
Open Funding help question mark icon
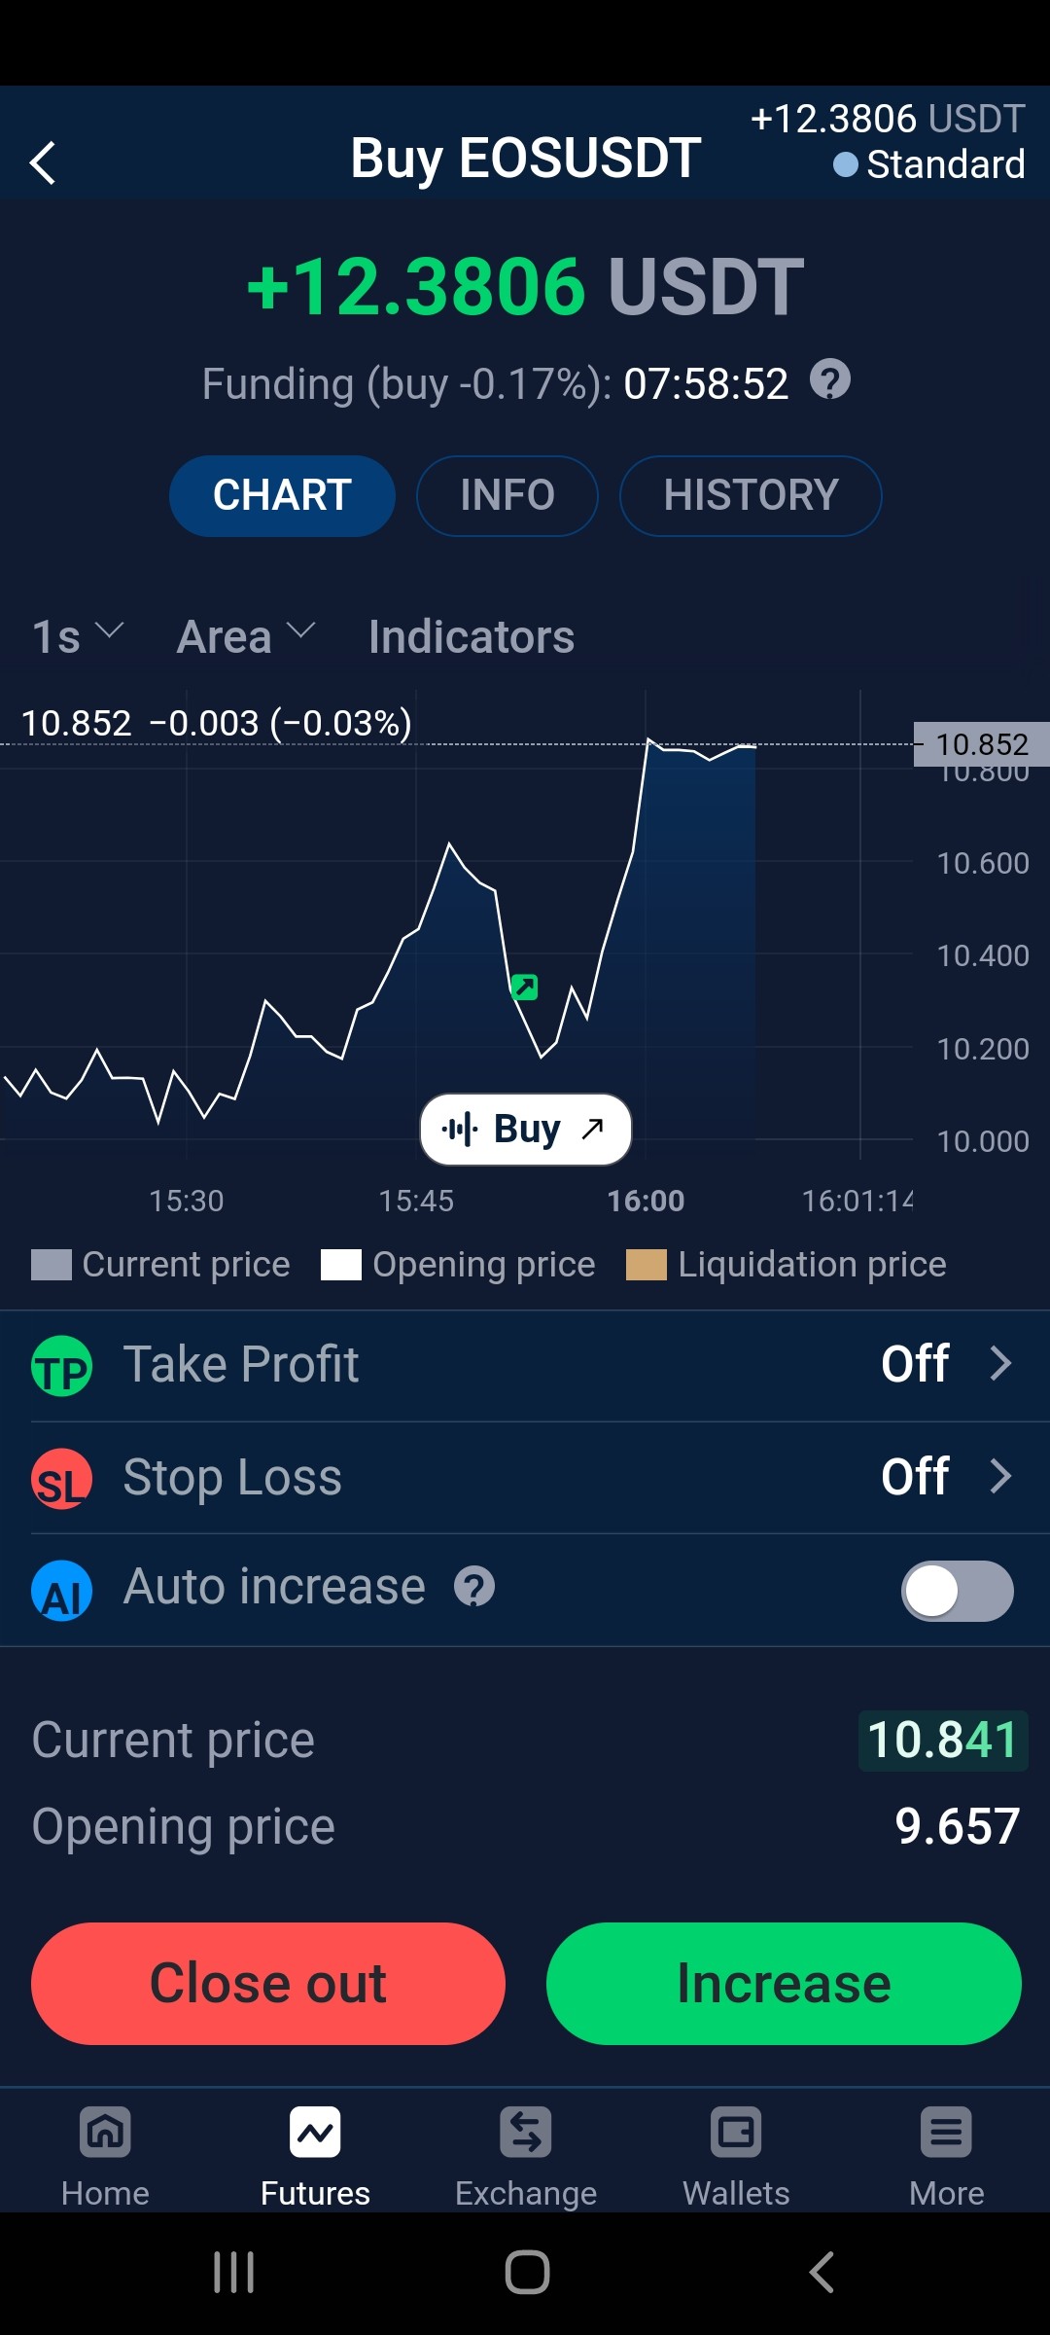pyautogui.click(x=830, y=379)
